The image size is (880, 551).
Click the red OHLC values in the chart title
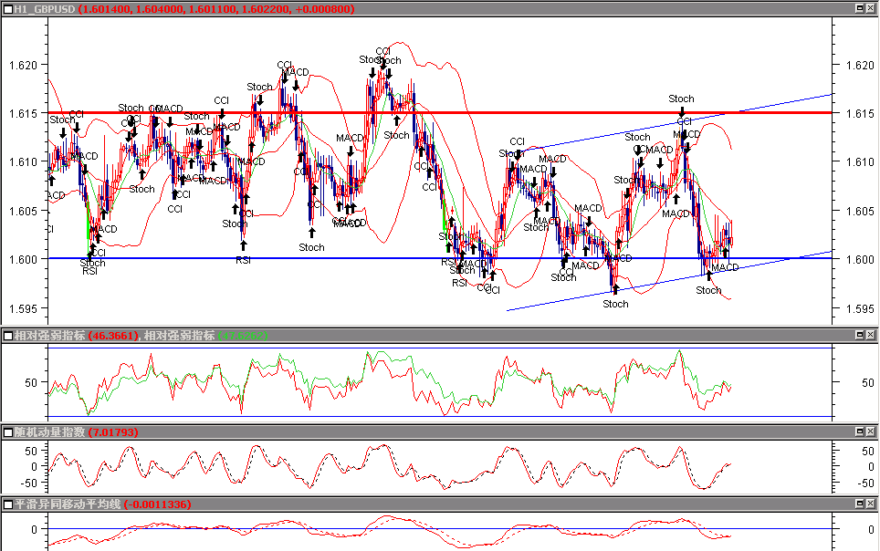coord(216,9)
